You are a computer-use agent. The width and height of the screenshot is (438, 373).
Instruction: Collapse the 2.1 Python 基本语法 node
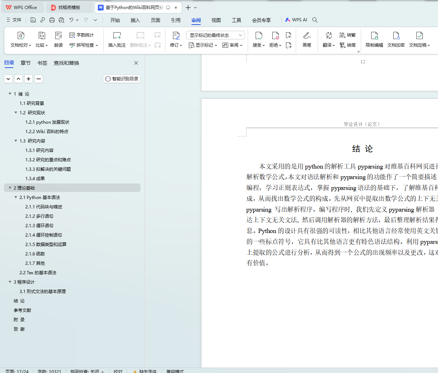(x=16, y=197)
